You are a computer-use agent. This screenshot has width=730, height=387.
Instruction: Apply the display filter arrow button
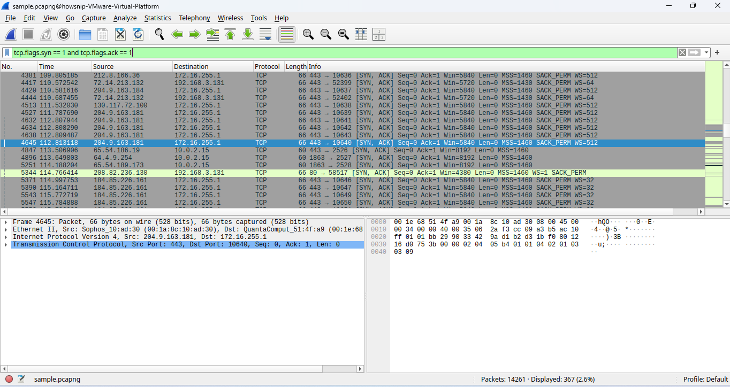(x=694, y=52)
